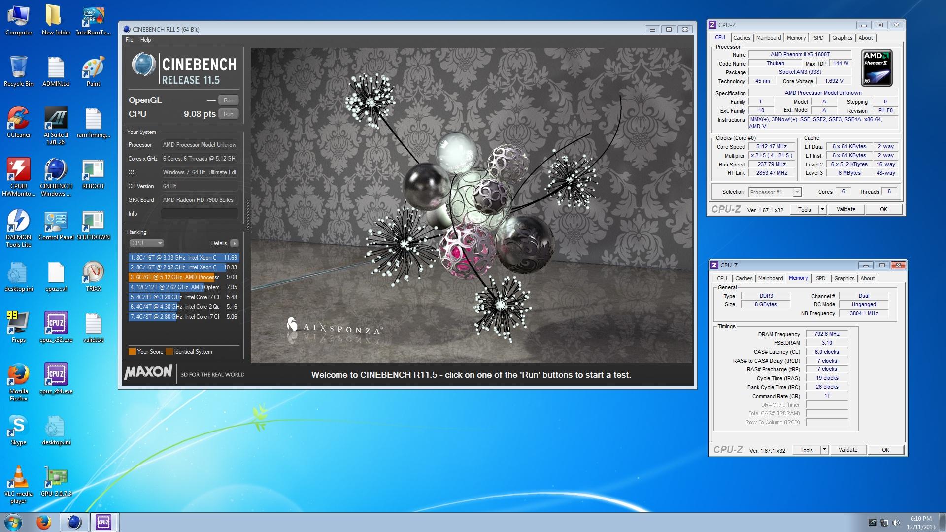946x532 pixels.
Task: Launch TRIXX desktop shortcut
Action: (x=93, y=277)
